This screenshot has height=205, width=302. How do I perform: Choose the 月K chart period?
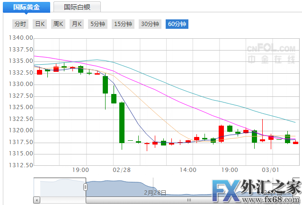coord(77,24)
